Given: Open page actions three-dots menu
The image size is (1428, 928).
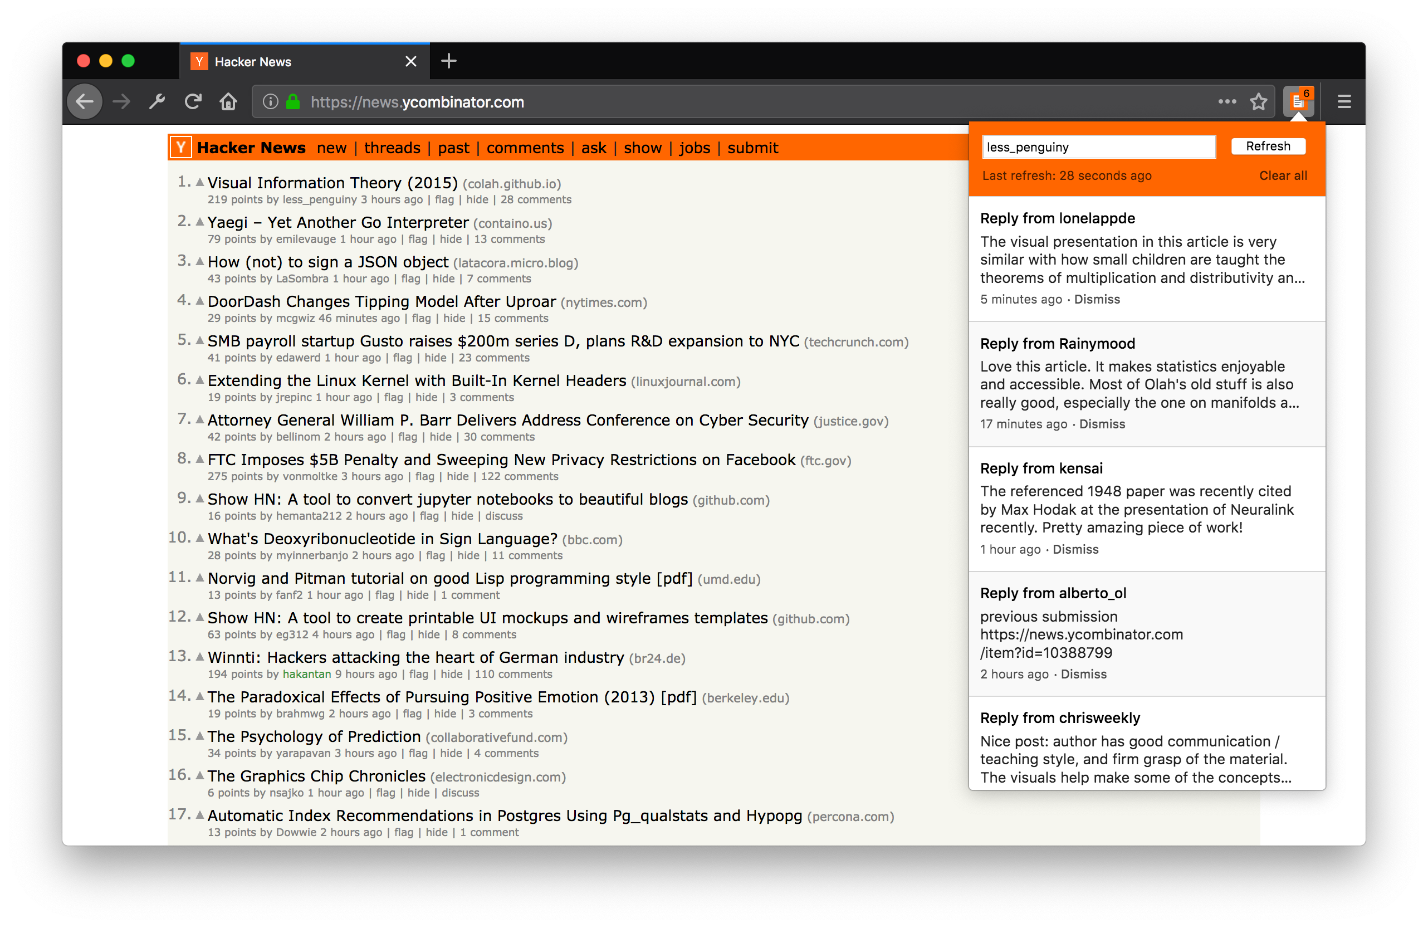Looking at the screenshot, I should click(x=1227, y=101).
